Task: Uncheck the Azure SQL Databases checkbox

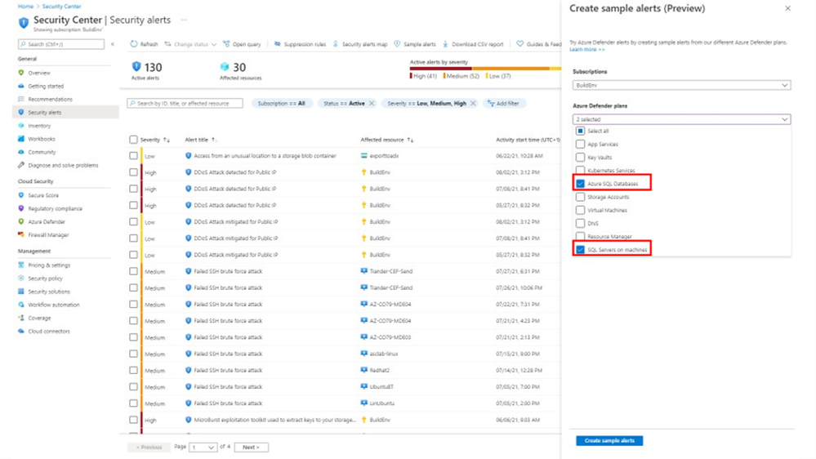Action: point(580,184)
